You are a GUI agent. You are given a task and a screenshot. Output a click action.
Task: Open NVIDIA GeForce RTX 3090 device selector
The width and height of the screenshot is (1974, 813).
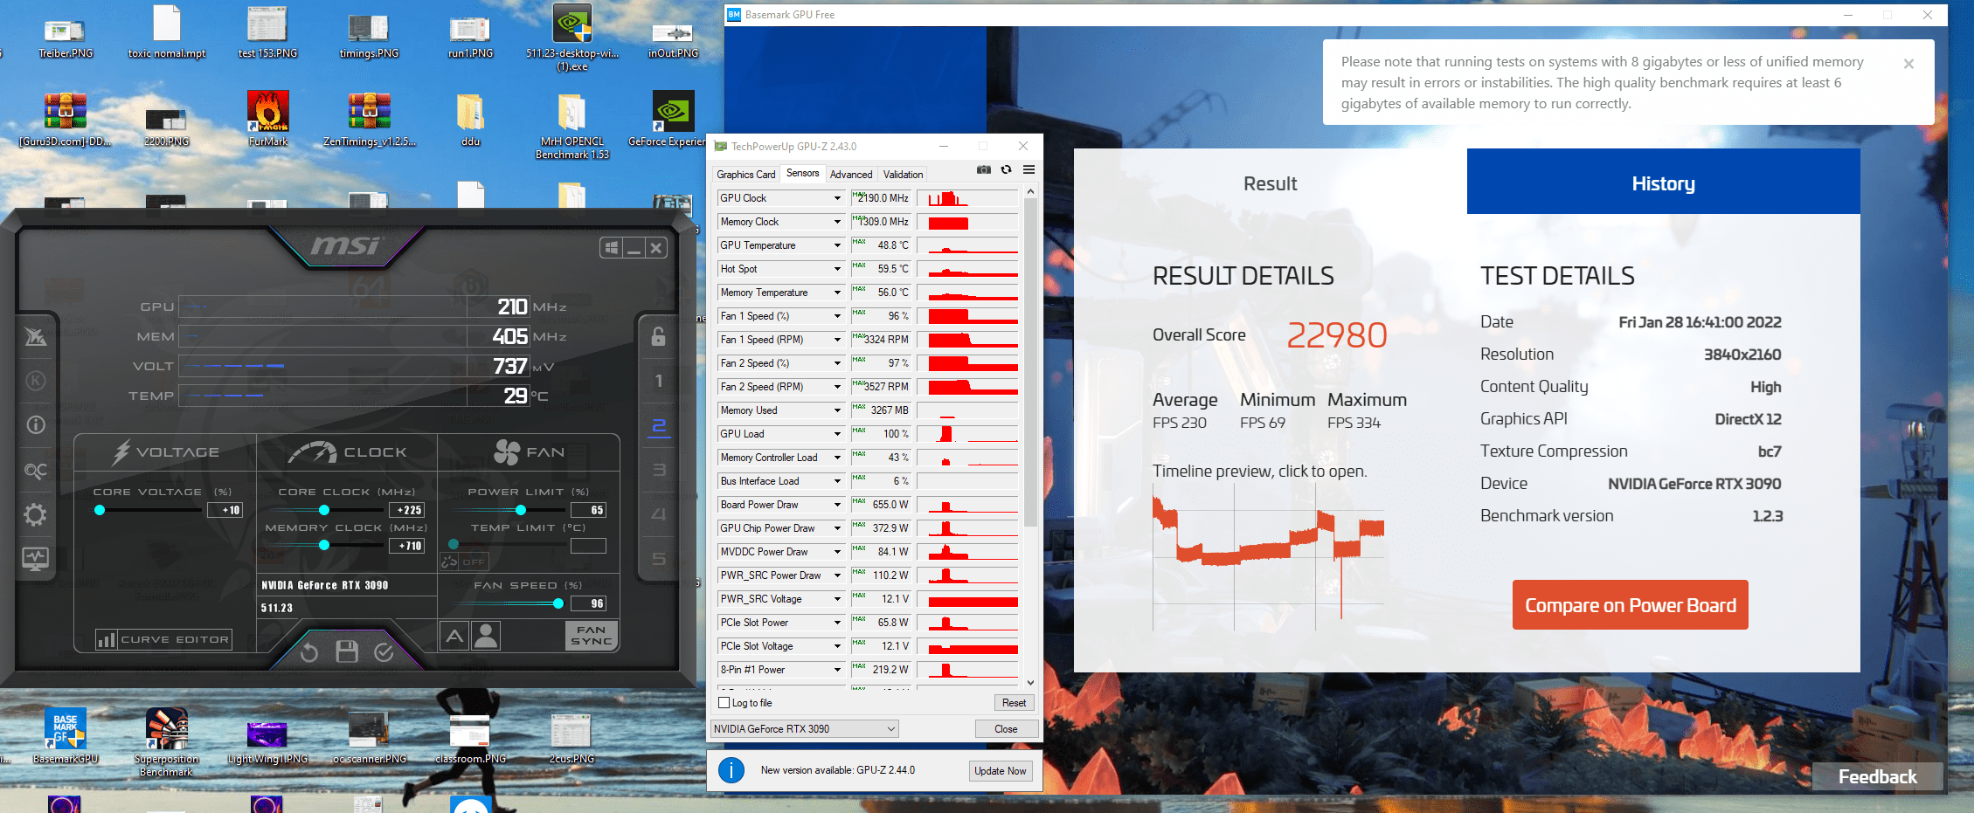(804, 729)
